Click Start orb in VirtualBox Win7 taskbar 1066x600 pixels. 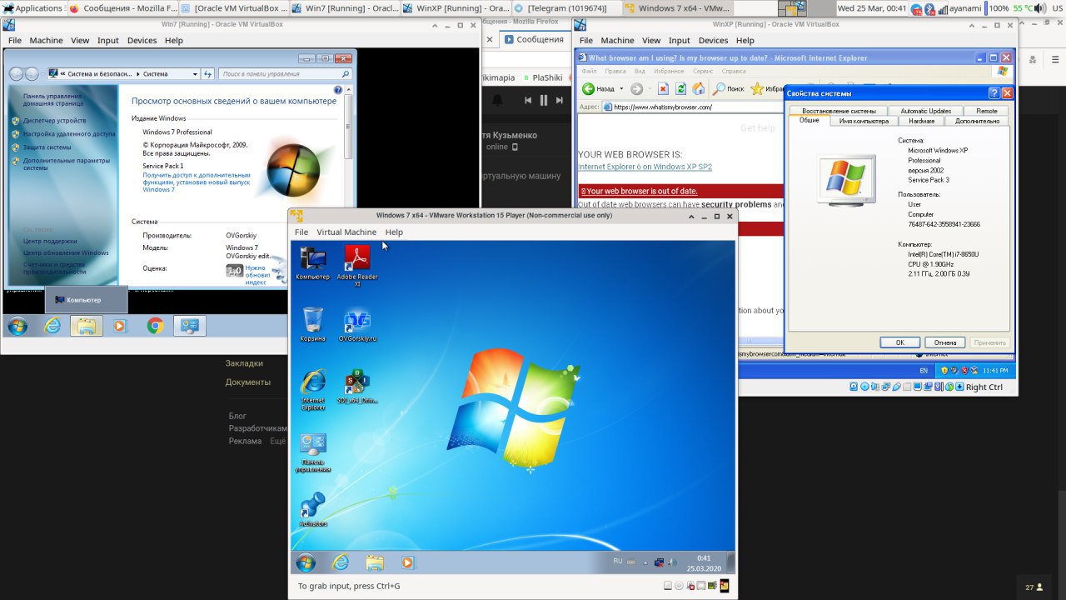click(x=17, y=326)
